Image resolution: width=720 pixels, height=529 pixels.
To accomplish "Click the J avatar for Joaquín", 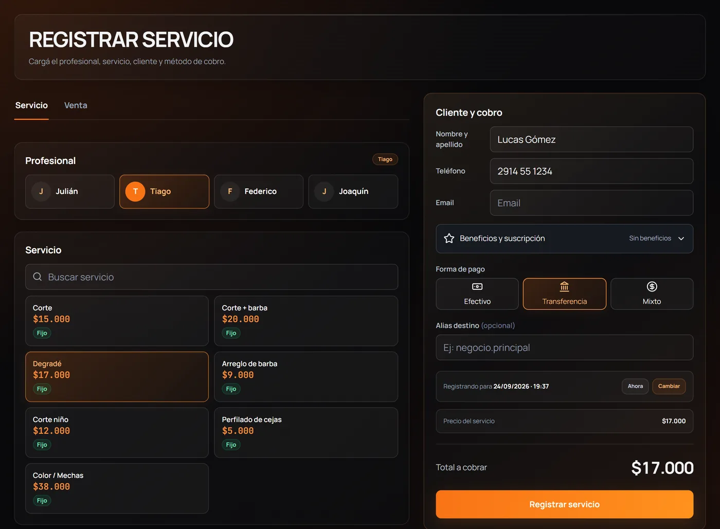I will [324, 191].
